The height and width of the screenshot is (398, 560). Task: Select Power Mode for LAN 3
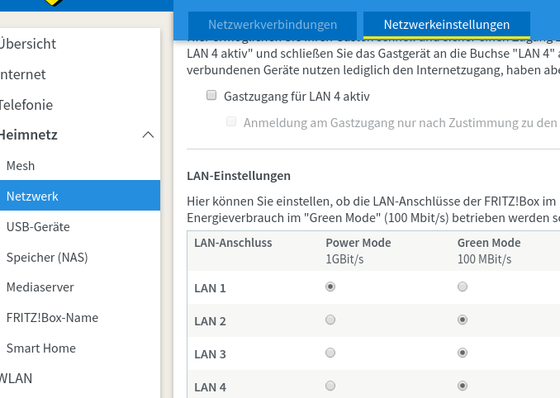pyautogui.click(x=330, y=353)
